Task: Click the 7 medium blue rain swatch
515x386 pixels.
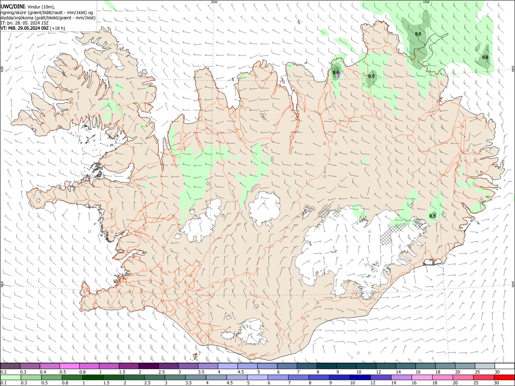Action: (x=298, y=377)
